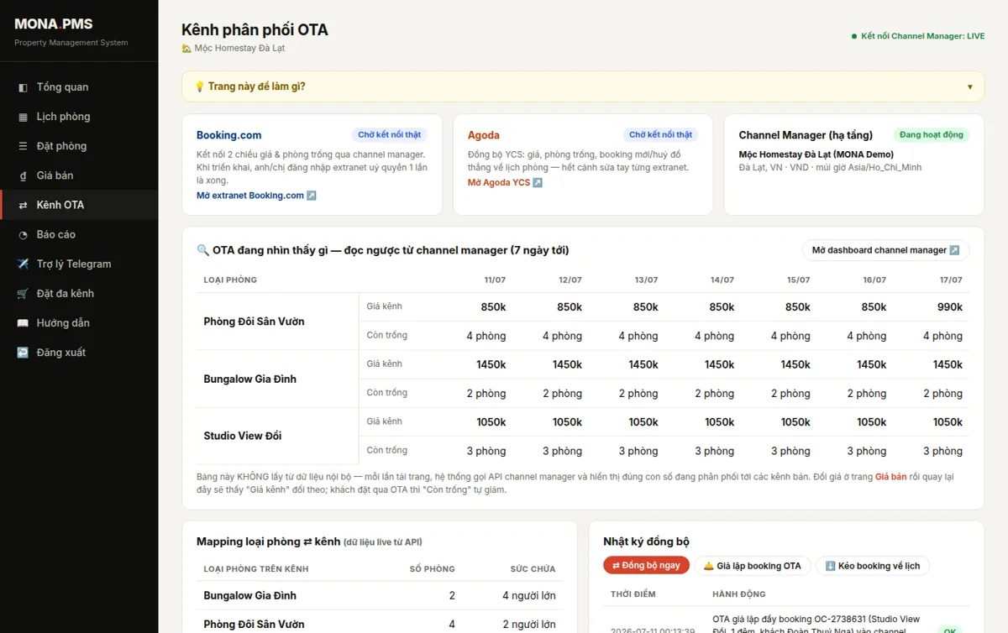Click 1050k price under 17/07
Image resolution: width=1008 pixels, height=633 pixels.
coord(948,422)
